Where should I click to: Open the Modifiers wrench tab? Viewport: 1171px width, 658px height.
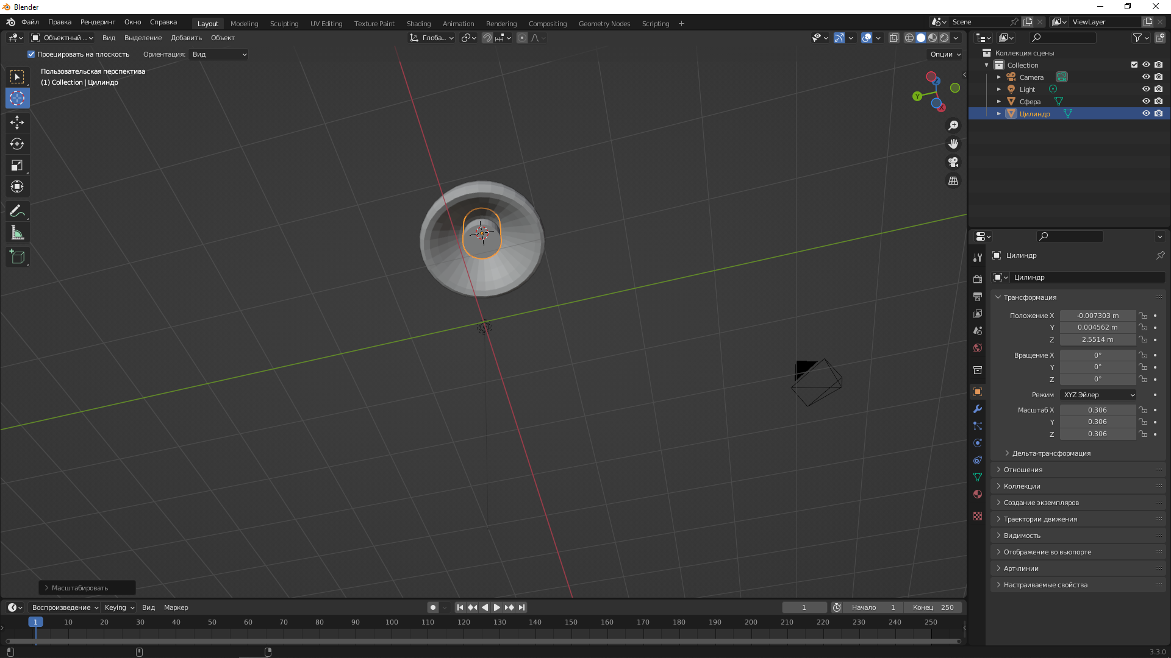pyautogui.click(x=978, y=409)
